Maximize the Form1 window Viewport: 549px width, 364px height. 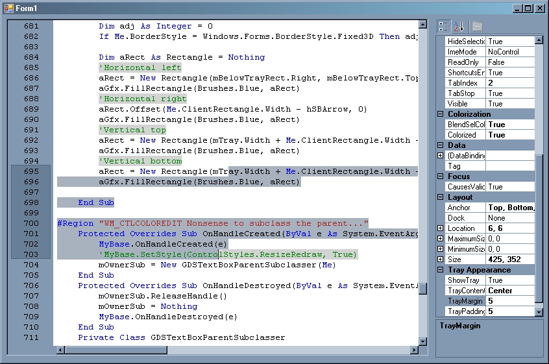click(x=528, y=8)
